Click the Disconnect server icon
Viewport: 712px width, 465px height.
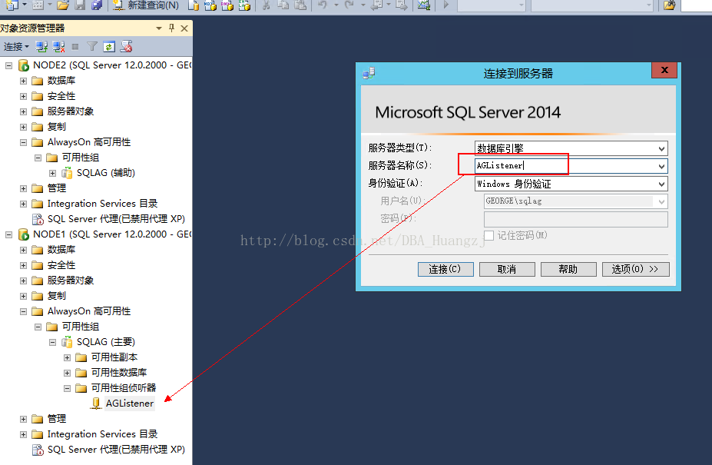(58, 46)
